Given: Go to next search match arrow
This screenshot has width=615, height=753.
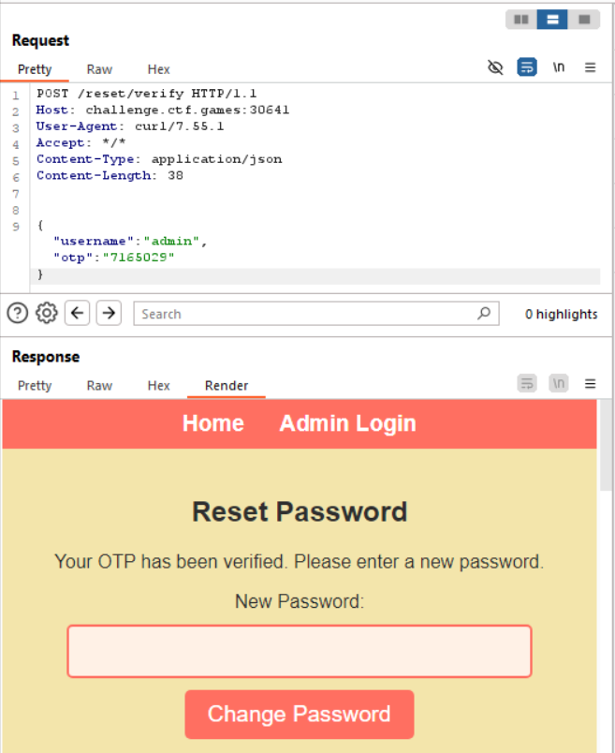Looking at the screenshot, I should click(x=110, y=314).
